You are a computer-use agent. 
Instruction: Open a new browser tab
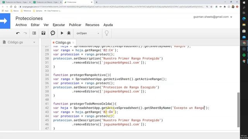pyautogui.click(x=96, y=2)
